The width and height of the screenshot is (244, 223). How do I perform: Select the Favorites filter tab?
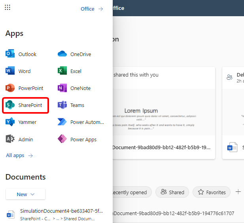(x=212, y=192)
